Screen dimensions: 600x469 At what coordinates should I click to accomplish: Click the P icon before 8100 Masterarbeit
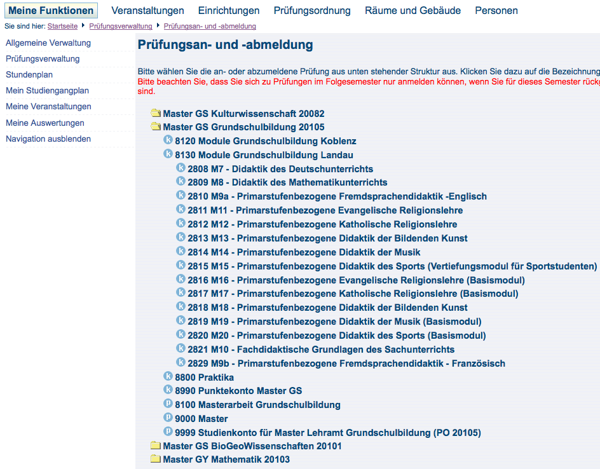tap(168, 403)
